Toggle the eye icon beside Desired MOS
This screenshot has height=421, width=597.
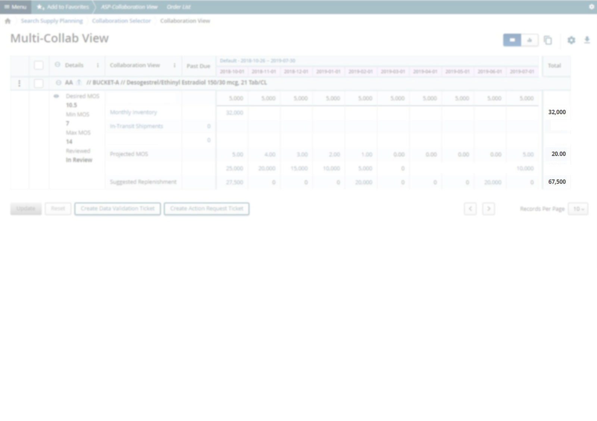[56, 96]
